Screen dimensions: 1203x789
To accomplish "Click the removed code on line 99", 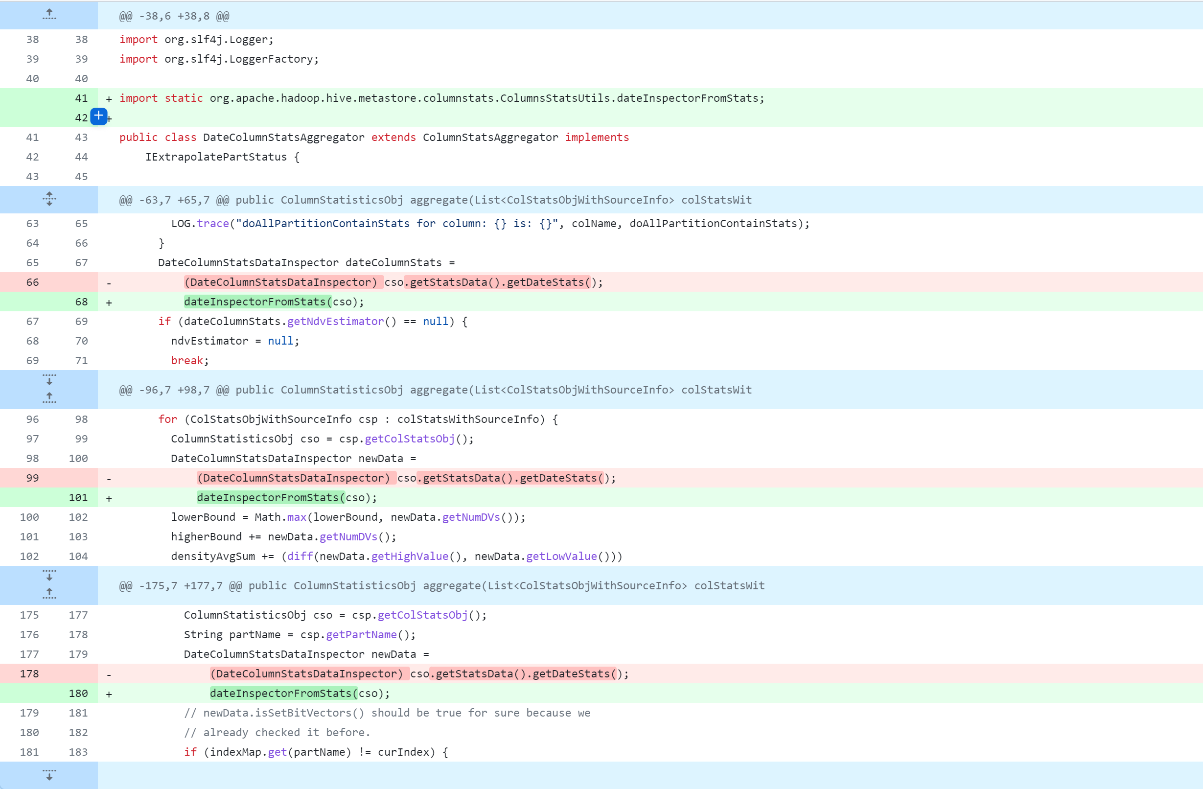I will (x=406, y=478).
